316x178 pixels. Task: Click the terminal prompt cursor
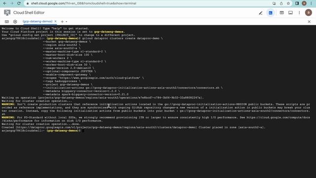(83, 131)
